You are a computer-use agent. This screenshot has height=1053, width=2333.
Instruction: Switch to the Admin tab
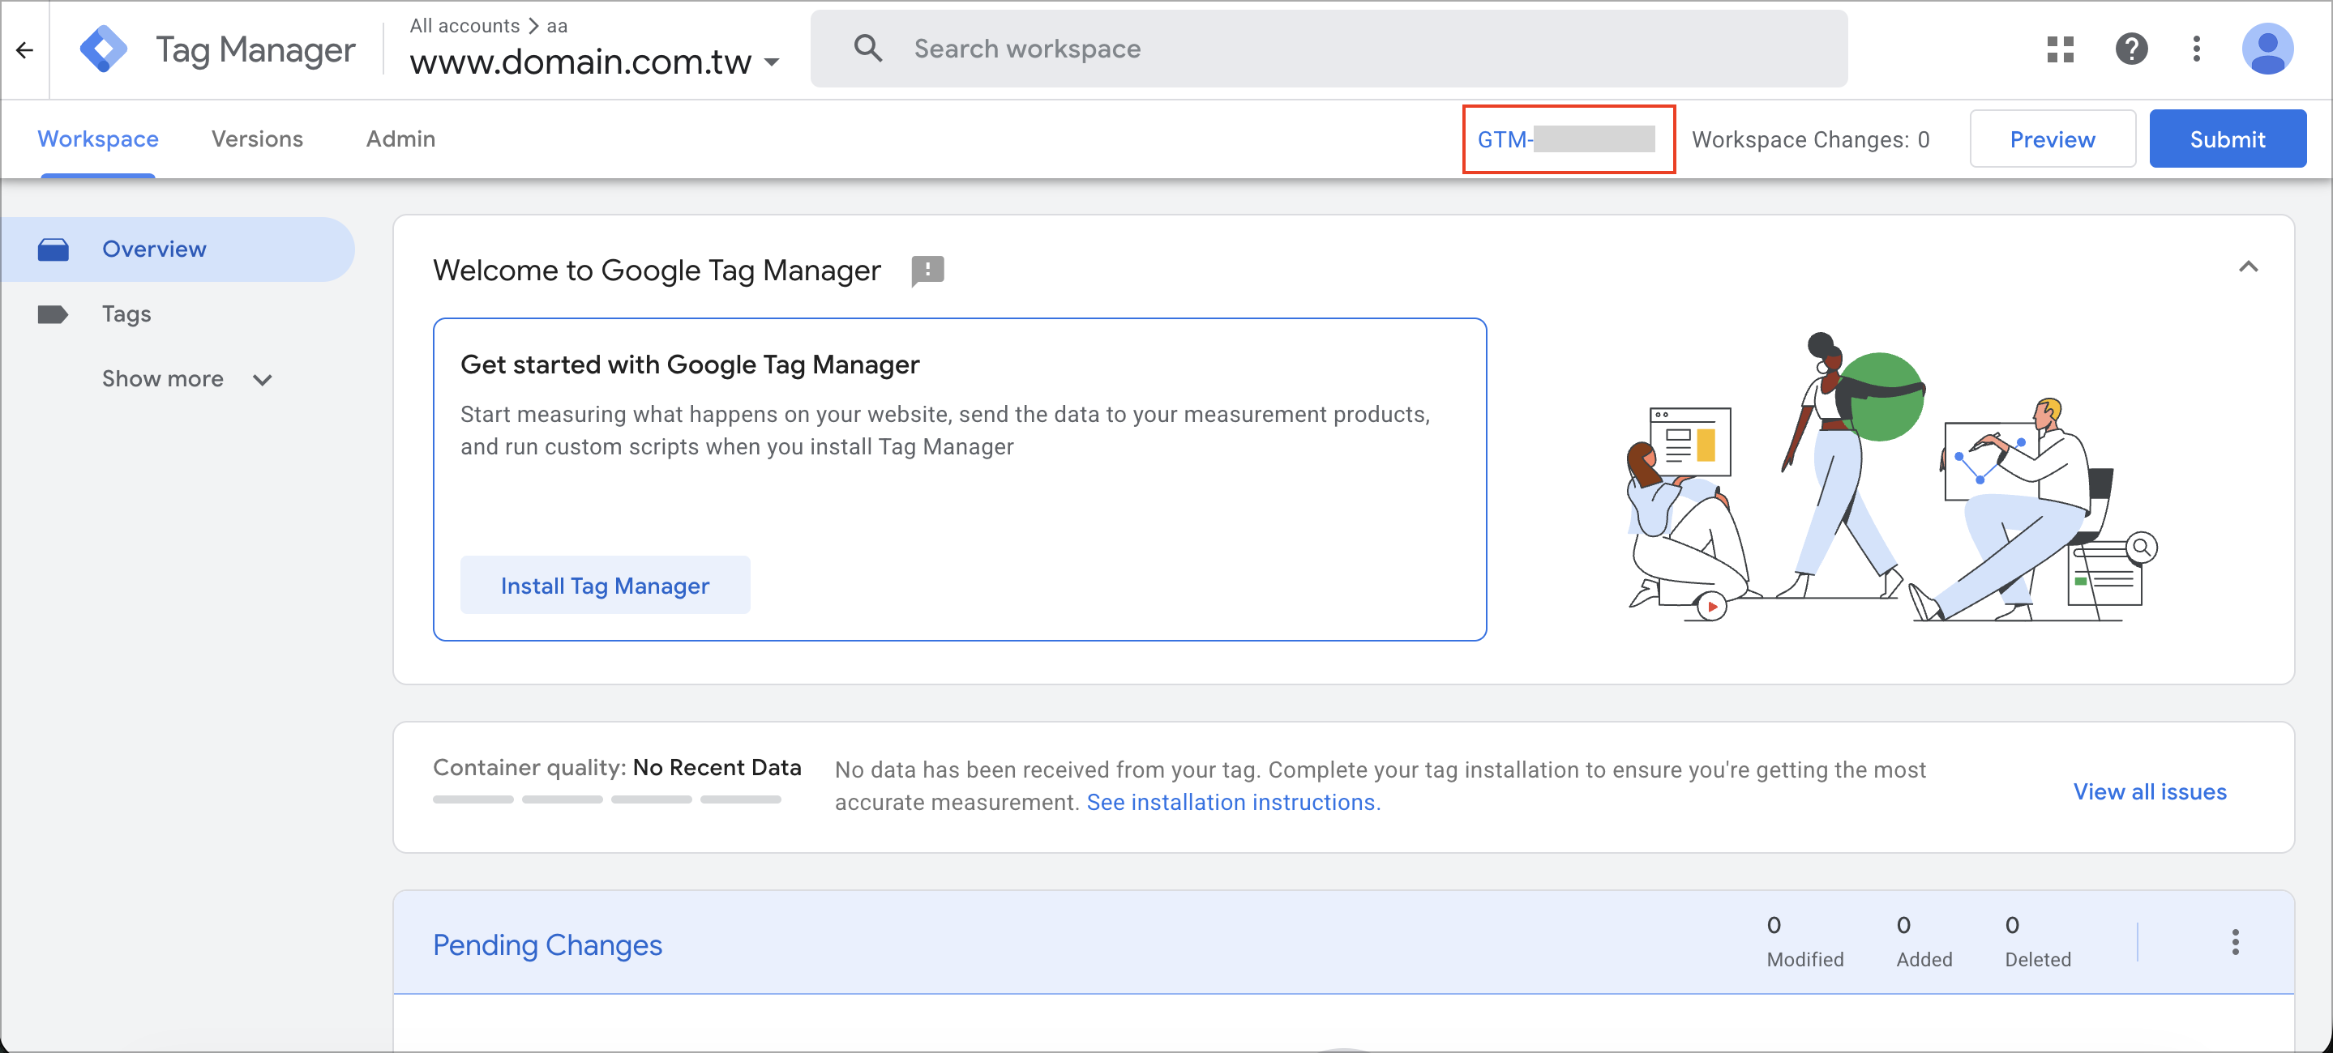click(400, 139)
